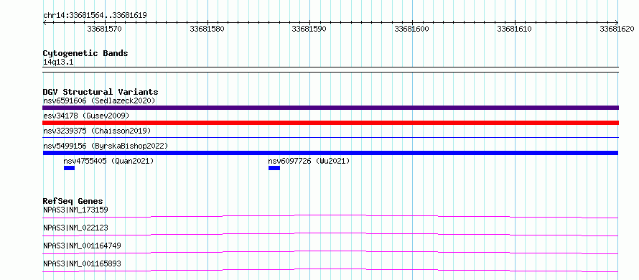Click the small blue nsv6097726 variant block
The image size is (639, 280).
274,168
